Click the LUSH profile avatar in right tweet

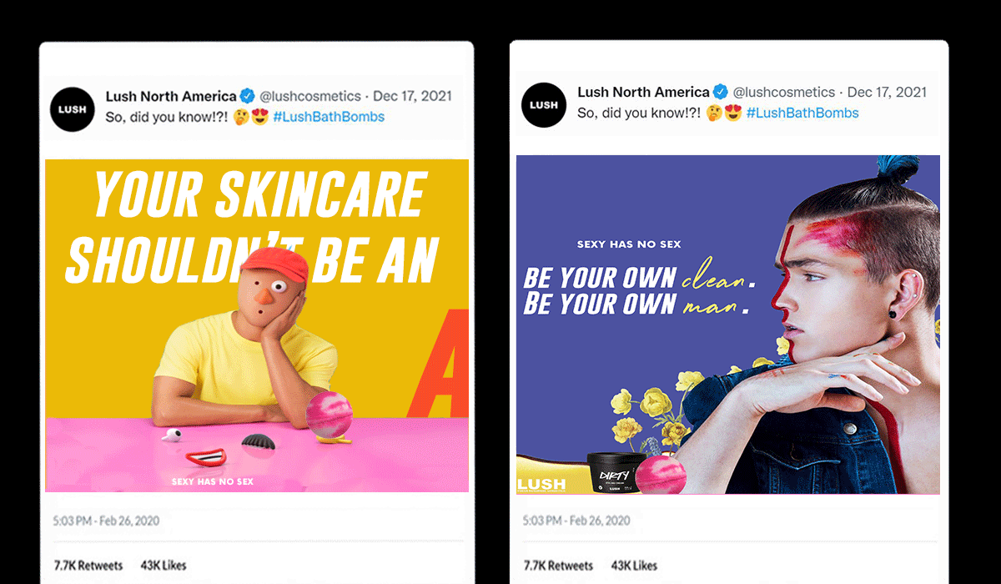pyautogui.click(x=544, y=105)
